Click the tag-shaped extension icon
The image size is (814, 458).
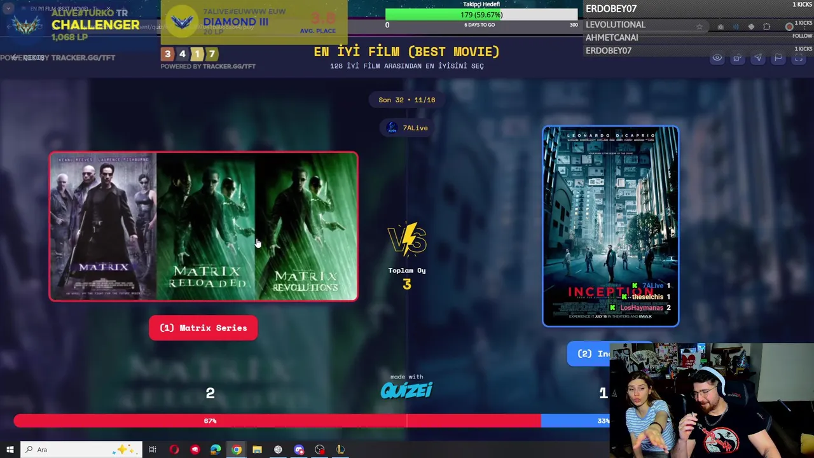pyautogui.click(x=751, y=27)
